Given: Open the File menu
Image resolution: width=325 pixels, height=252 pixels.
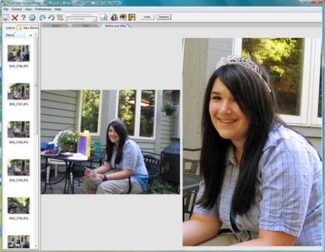Looking at the screenshot, I should click(x=6, y=9).
